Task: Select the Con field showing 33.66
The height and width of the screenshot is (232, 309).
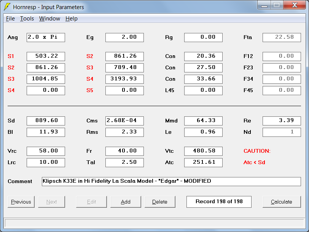Action: point(203,79)
